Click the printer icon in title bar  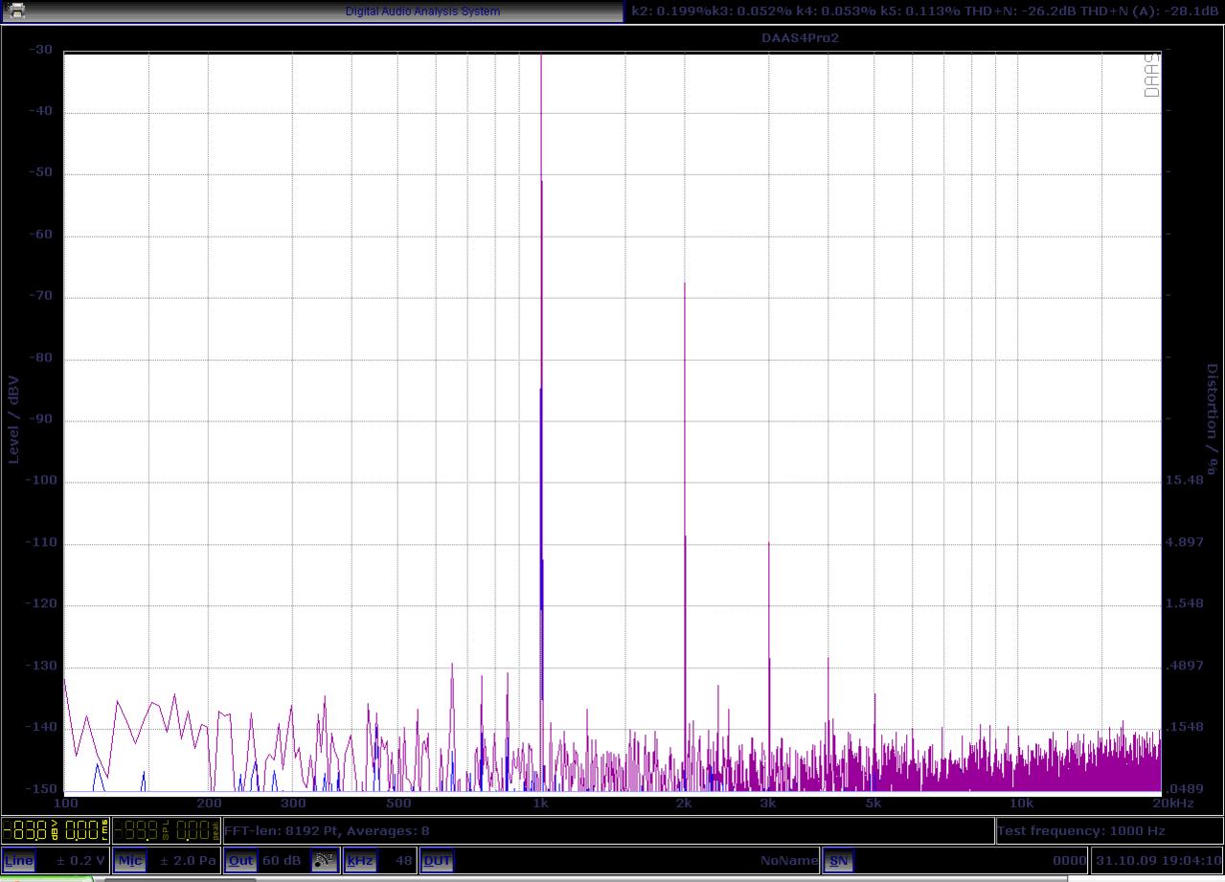15,11
